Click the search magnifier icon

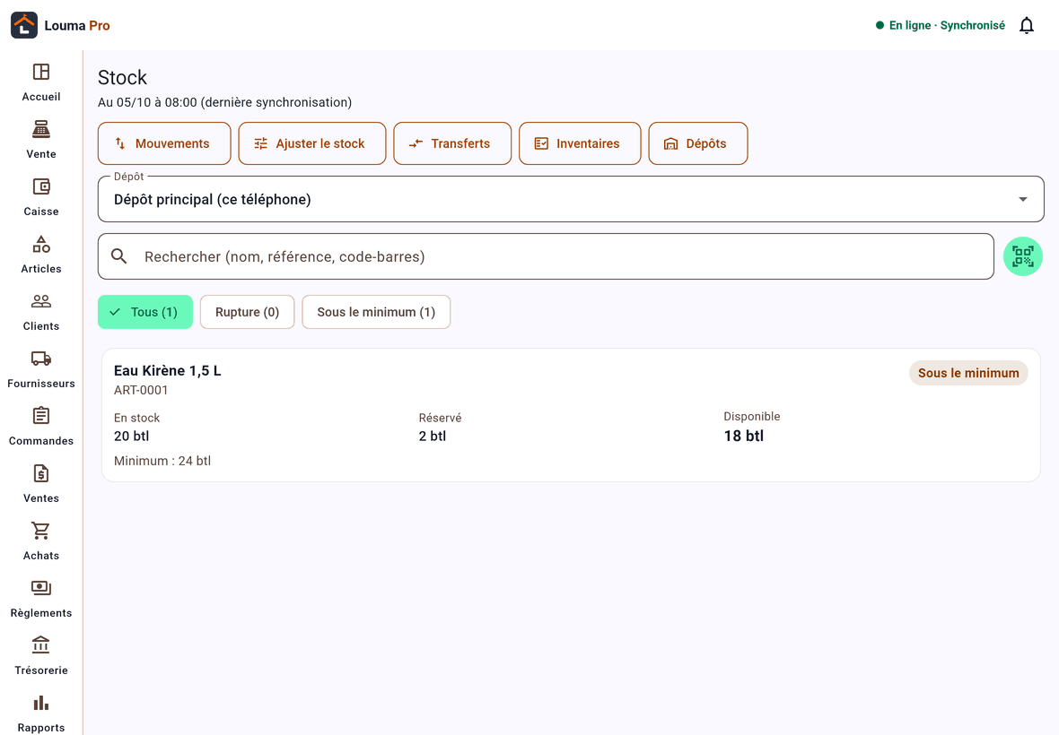tap(118, 256)
